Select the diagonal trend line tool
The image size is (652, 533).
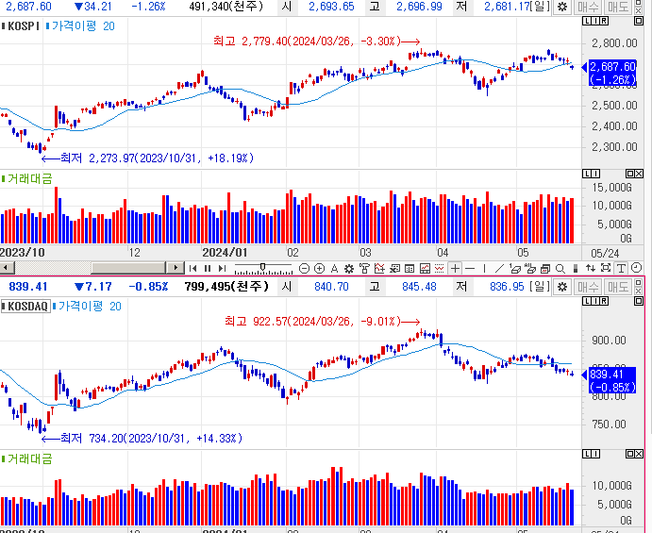[x=500, y=269]
